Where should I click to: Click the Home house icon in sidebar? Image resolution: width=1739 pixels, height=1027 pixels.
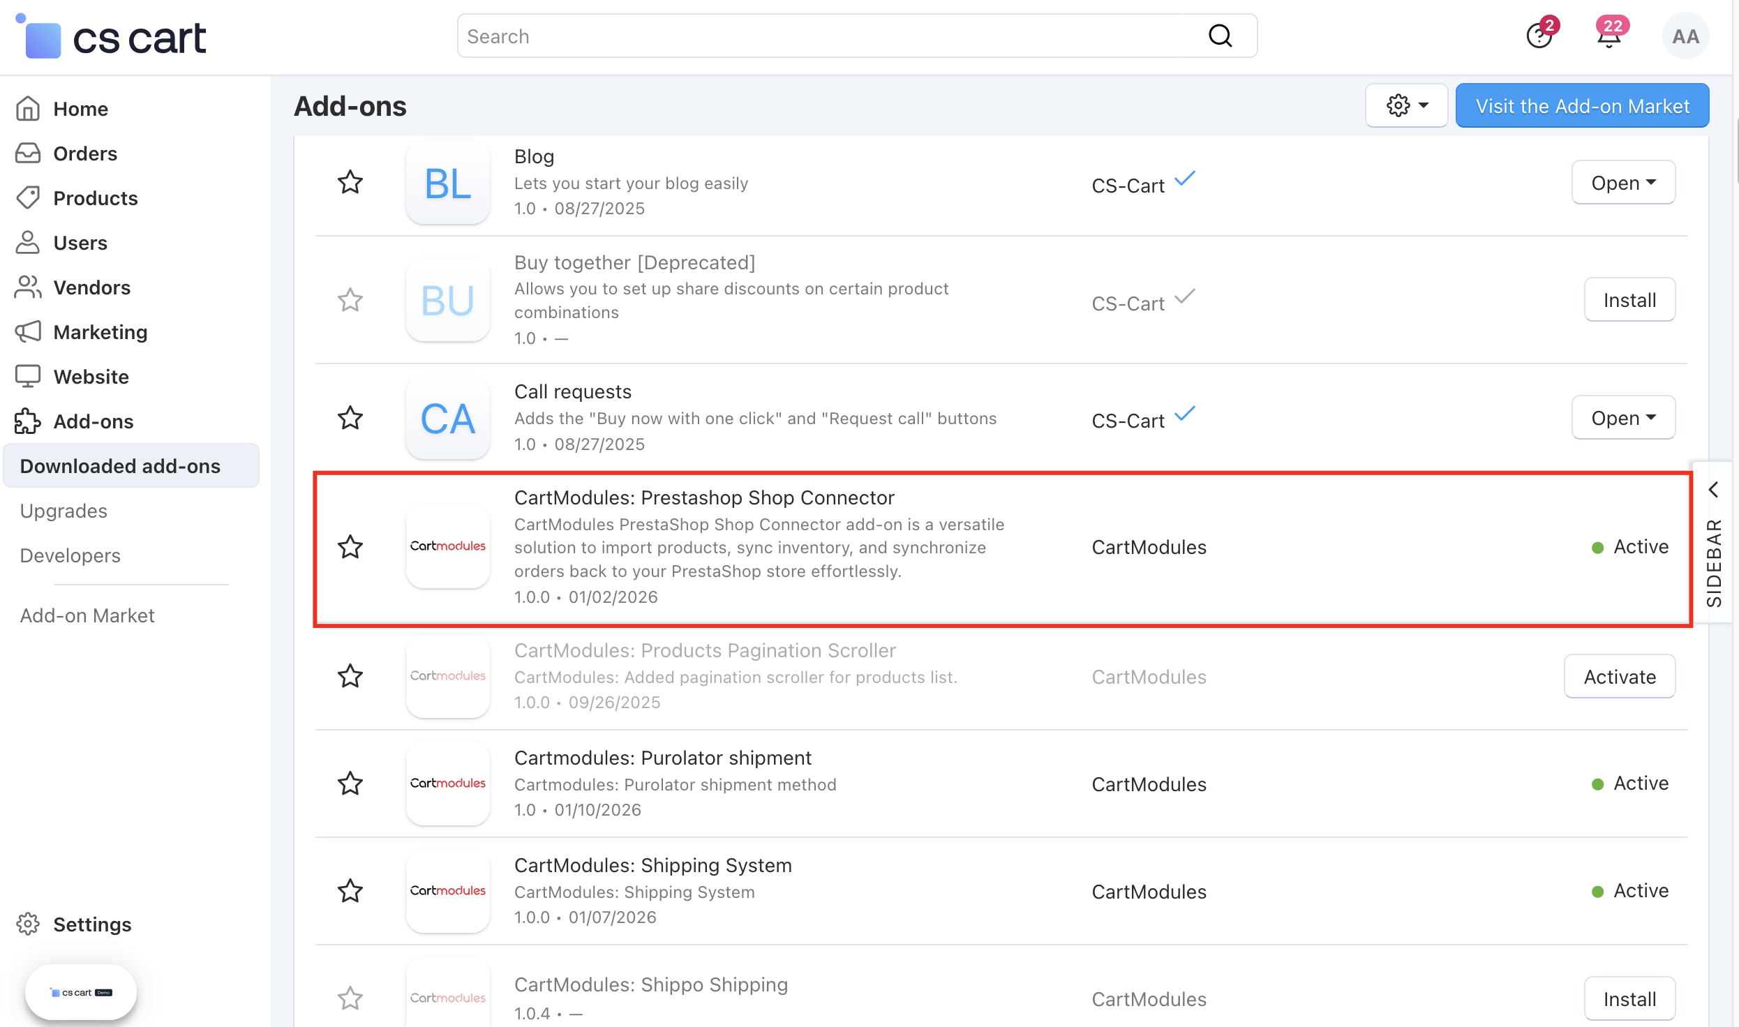[28, 109]
